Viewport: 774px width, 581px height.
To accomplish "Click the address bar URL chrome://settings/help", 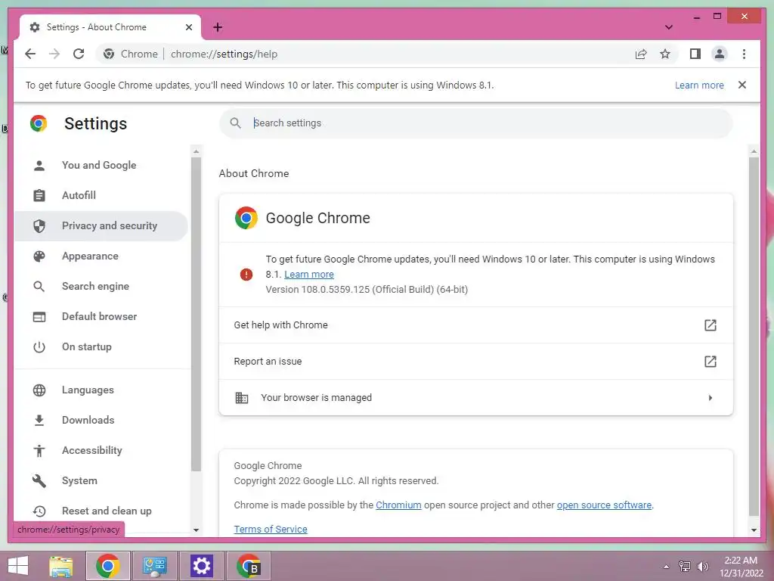I will [224, 54].
